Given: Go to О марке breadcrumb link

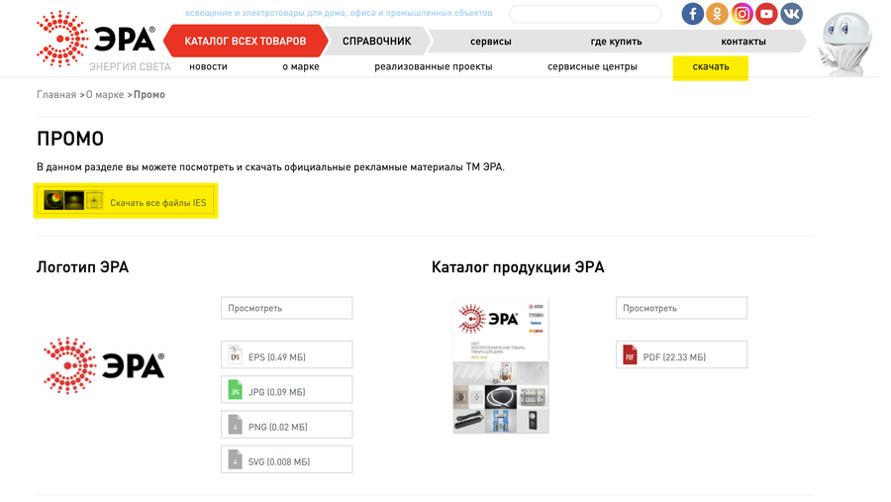Looking at the screenshot, I should [x=105, y=94].
